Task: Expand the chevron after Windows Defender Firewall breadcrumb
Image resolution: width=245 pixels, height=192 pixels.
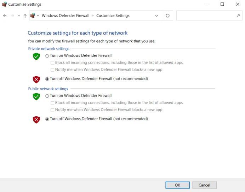Action: click(93, 16)
